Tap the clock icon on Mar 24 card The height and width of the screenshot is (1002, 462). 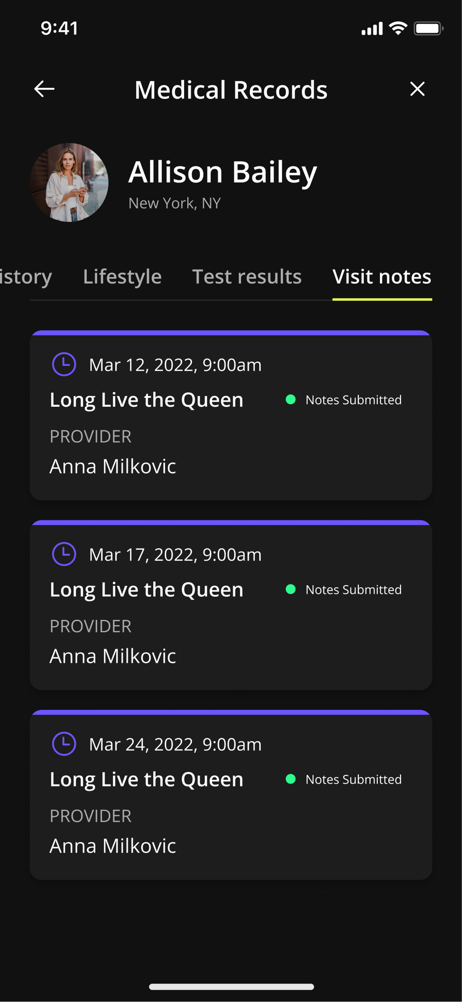64,744
